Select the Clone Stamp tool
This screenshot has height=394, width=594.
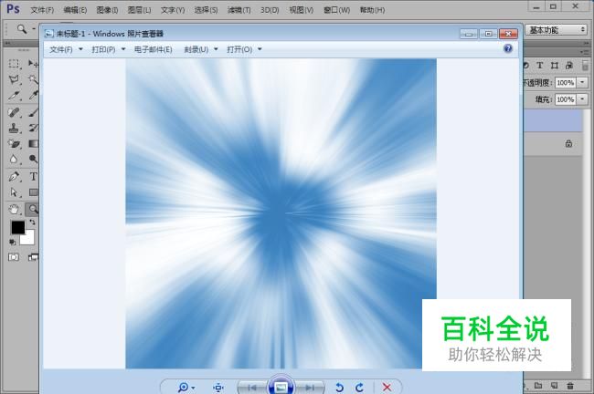click(14, 129)
